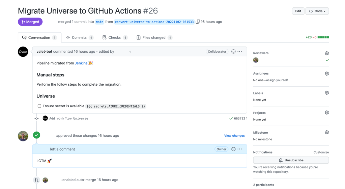The image size is (345, 189).
Task: Click the reviewer approved checkmark in sidebar
Action: pyautogui.click(x=327, y=60)
